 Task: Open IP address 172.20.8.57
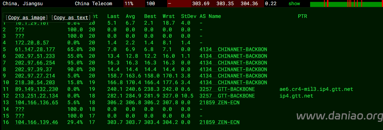coord(32,43)
